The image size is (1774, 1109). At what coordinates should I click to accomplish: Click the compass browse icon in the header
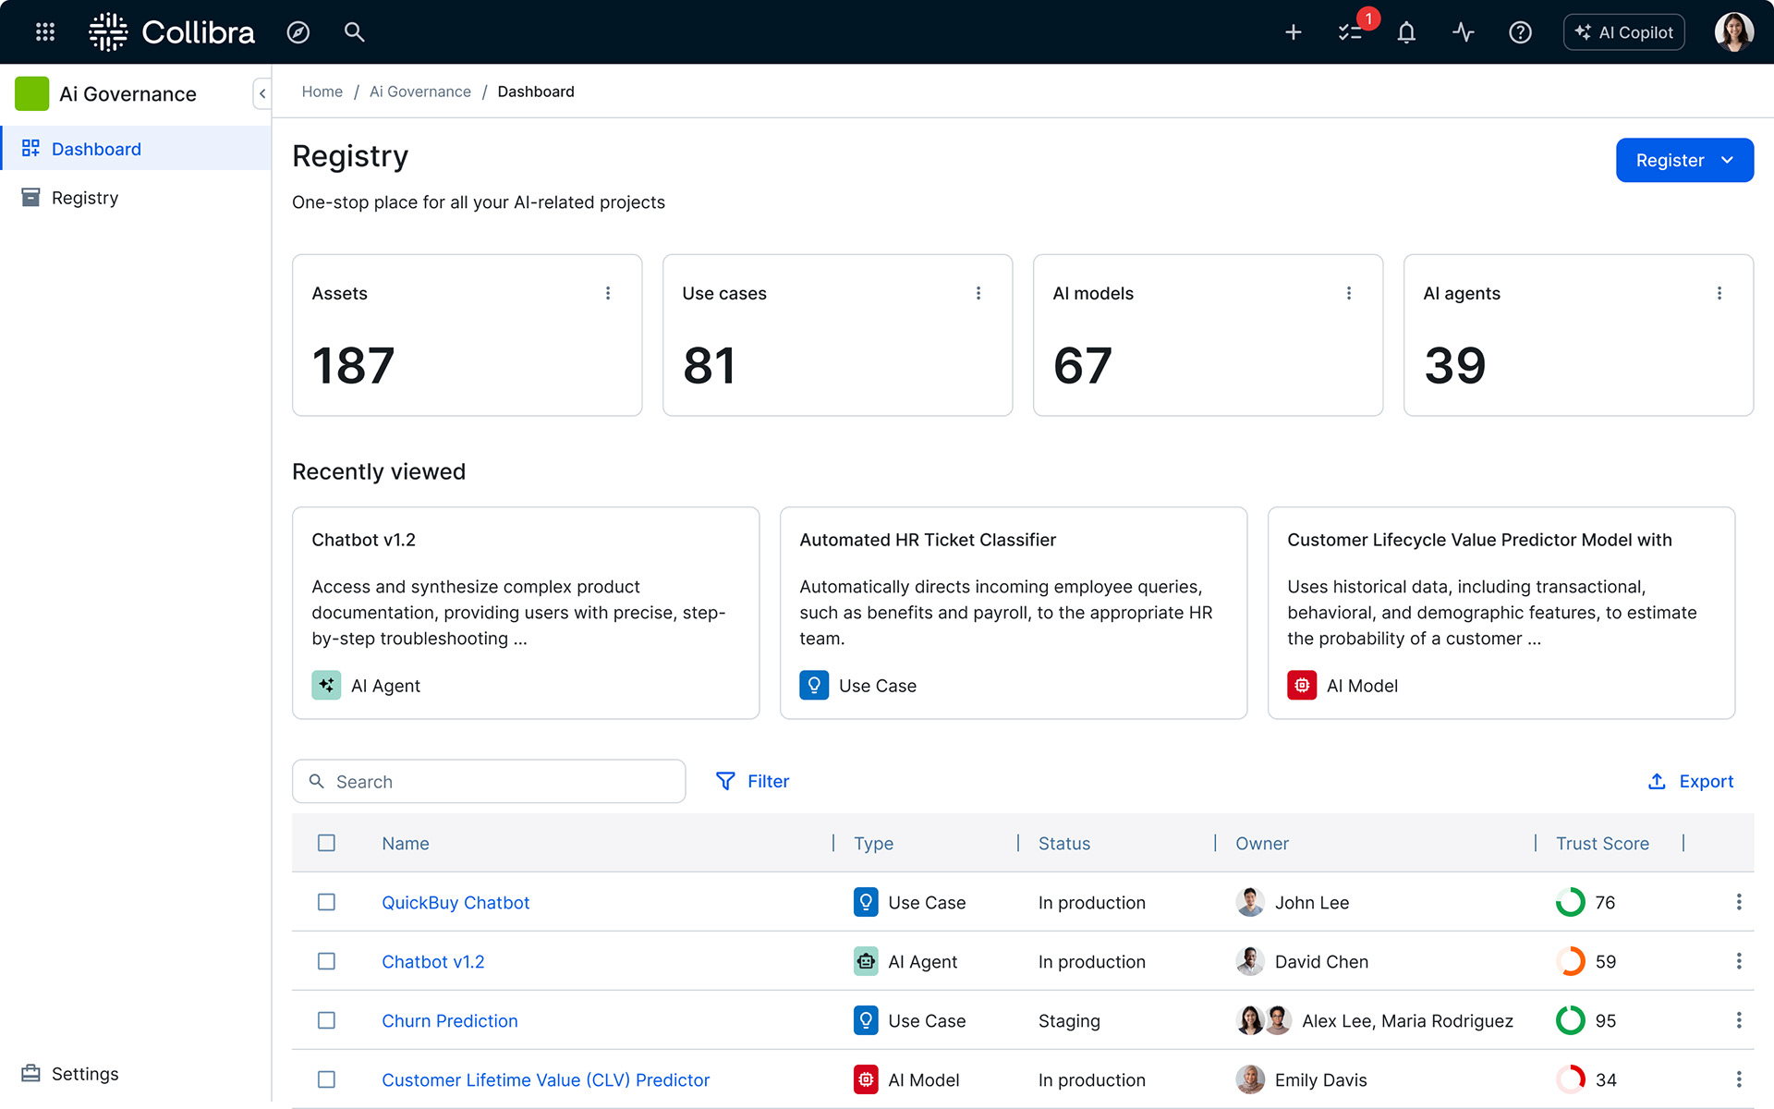click(x=298, y=32)
